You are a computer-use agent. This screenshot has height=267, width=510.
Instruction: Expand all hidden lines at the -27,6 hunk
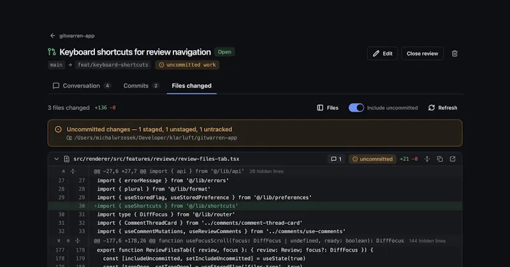point(73,171)
